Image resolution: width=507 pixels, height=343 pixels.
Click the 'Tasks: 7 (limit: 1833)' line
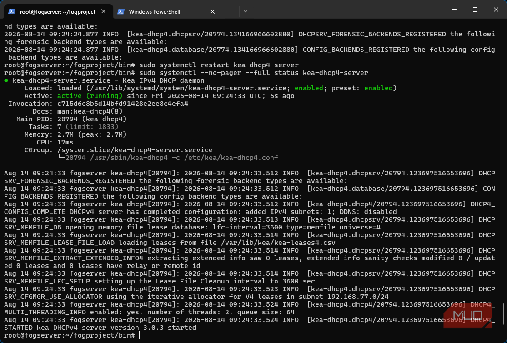[73, 127]
